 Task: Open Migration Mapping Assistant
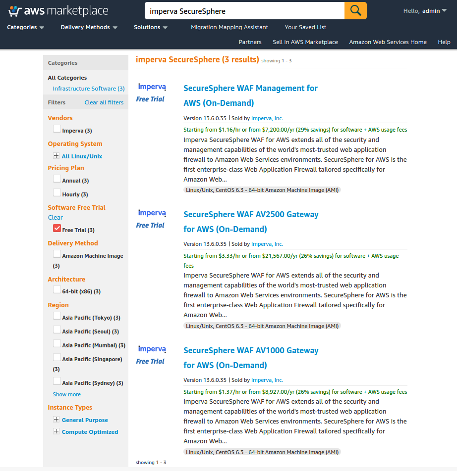click(x=229, y=28)
